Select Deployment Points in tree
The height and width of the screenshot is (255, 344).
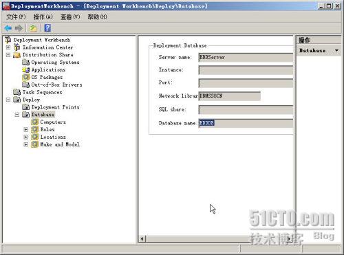click(55, 107)
